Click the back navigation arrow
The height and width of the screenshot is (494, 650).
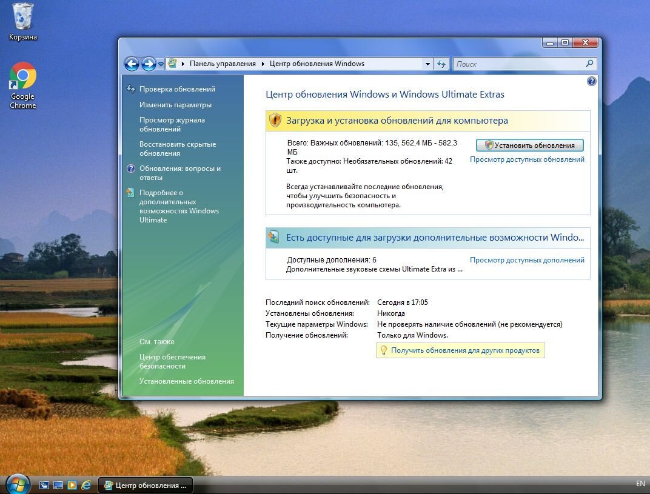tap(132, 64)
